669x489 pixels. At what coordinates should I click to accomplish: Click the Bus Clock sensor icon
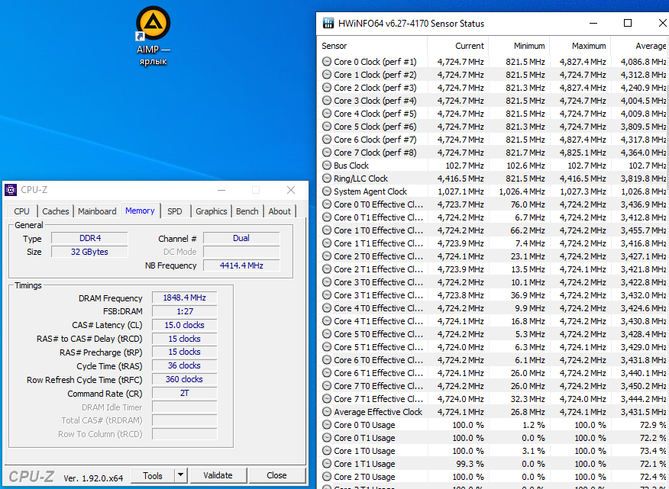(x=327, y=166)
